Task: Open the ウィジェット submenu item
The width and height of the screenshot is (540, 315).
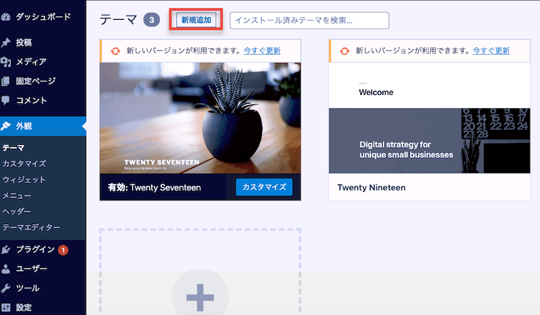Action: point(24,179)
